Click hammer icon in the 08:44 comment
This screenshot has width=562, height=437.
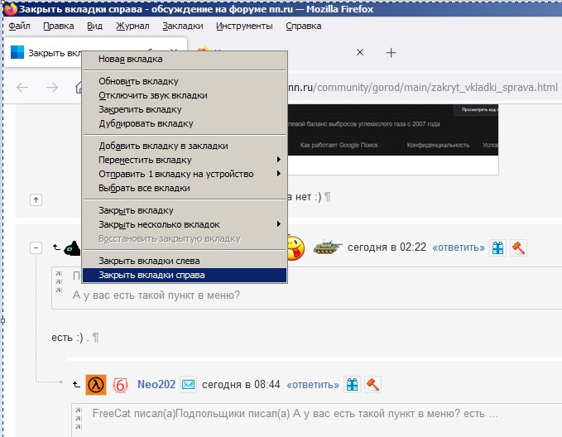click(372, 385)
